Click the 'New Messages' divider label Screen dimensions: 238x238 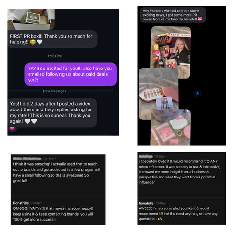point(55,91)
